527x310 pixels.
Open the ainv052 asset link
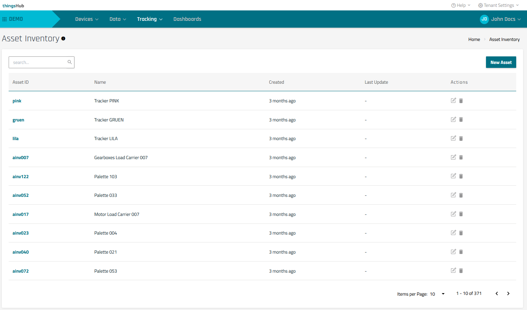[x=21, y=195]
